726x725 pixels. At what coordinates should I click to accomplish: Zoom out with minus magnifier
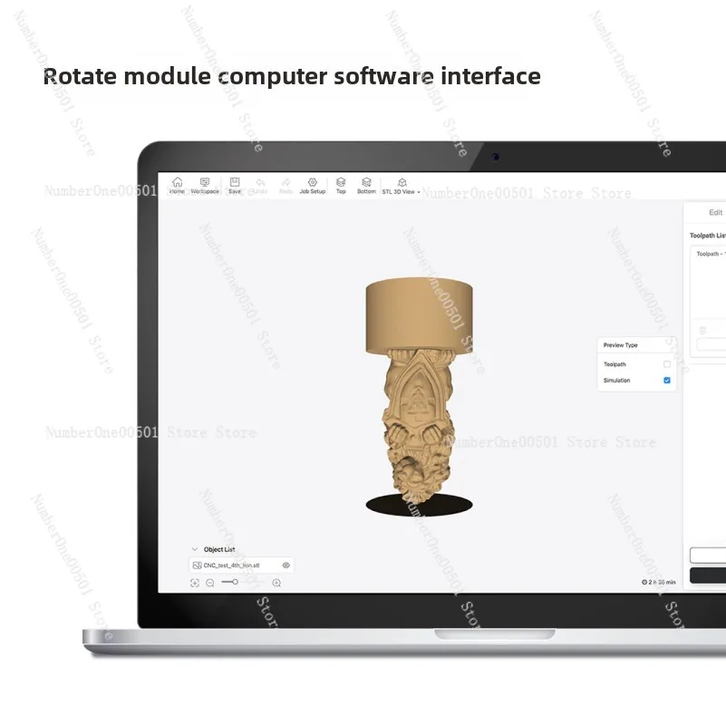pyautogui.click(x=210, y=583)
